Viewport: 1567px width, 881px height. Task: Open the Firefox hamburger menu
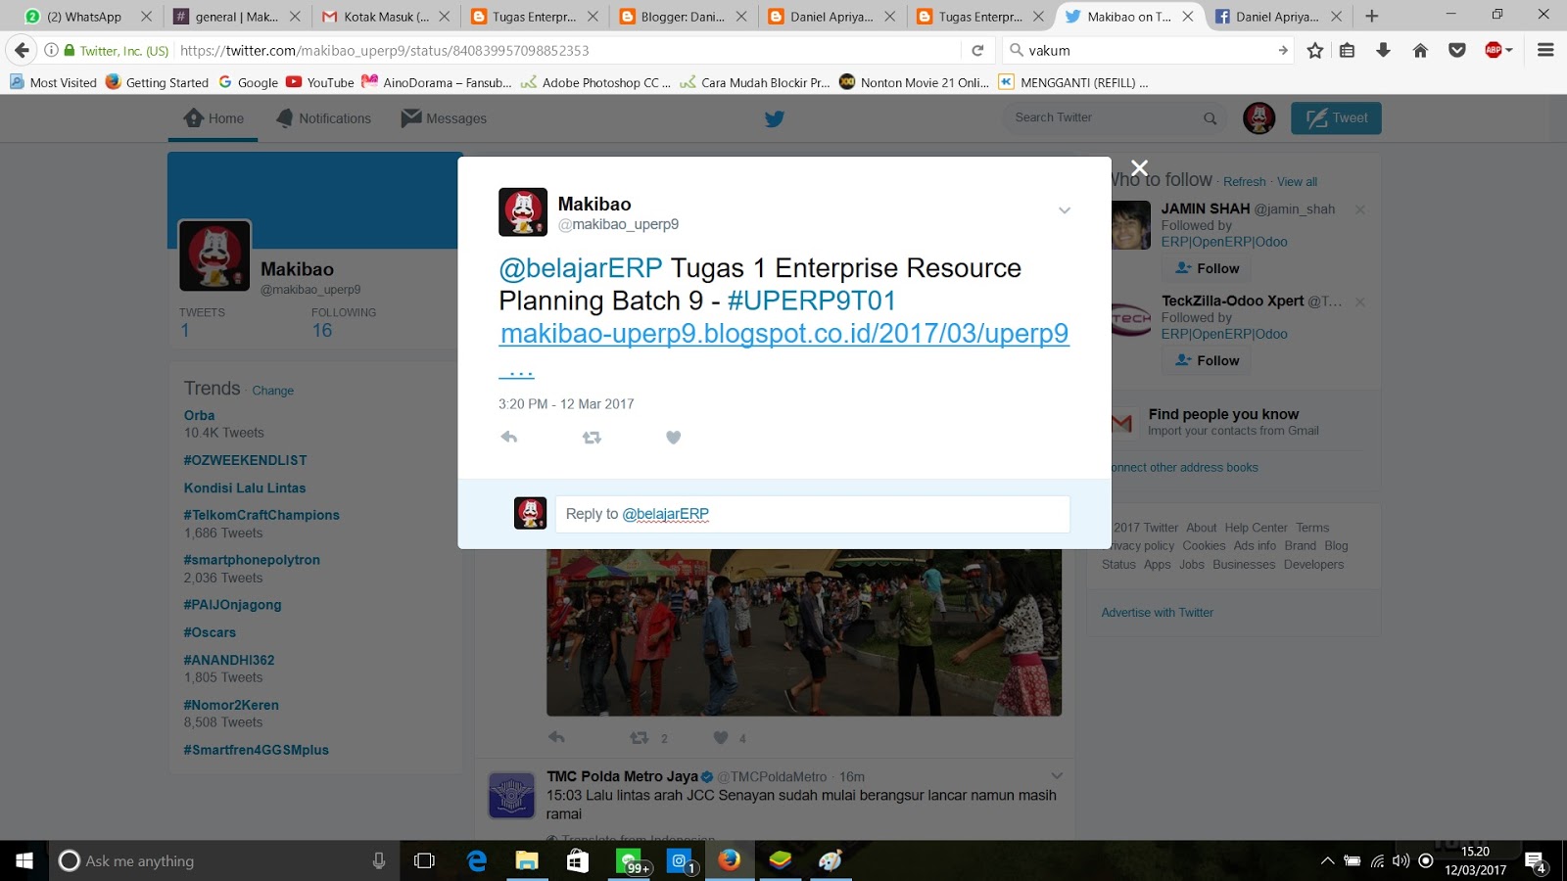tap(1545, 51)
